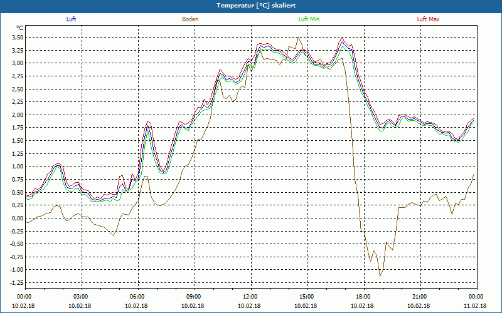The width and height of the screenshot is (502, 313).
Task: Select the red 'Luft Max' legend label
Action: (428, 19)
